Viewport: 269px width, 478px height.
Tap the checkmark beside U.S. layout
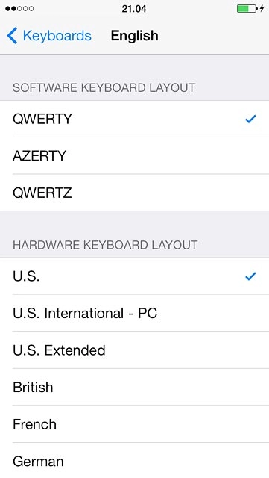pyautogui.click(x=250, y=276)
